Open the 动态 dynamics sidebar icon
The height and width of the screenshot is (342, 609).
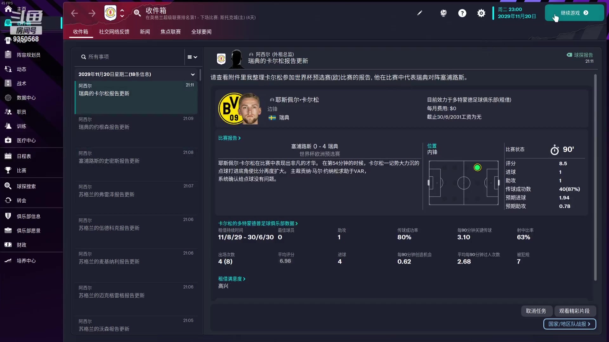pos(8,69)
